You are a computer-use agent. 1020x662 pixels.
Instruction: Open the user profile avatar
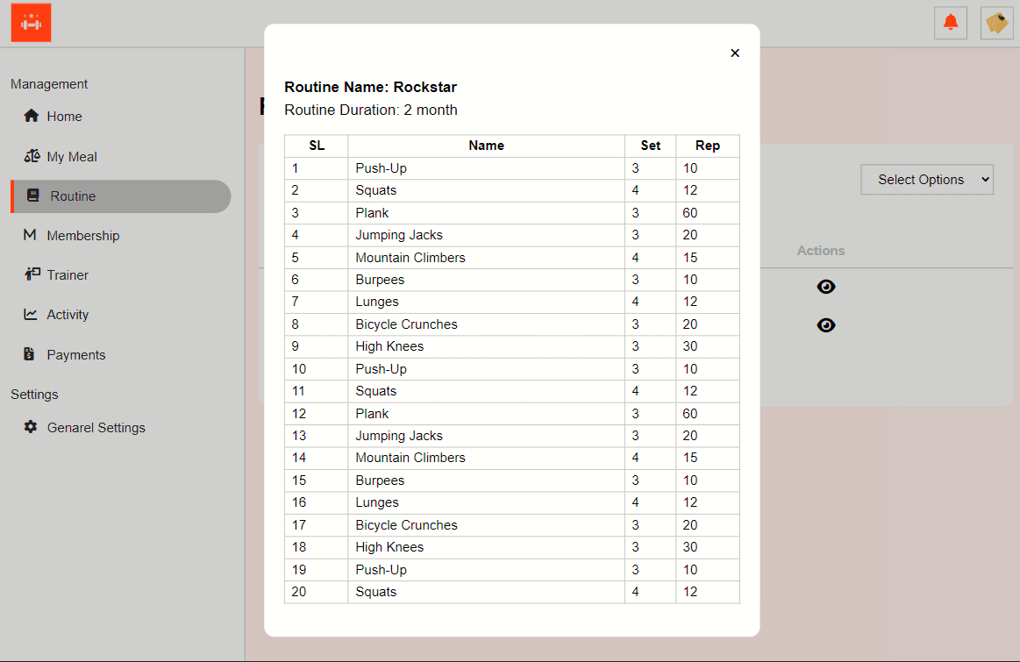click(996, 23)
